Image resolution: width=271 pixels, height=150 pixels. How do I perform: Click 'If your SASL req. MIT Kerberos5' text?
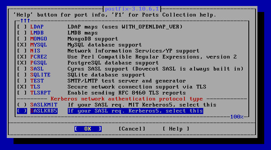click(123, 105)
